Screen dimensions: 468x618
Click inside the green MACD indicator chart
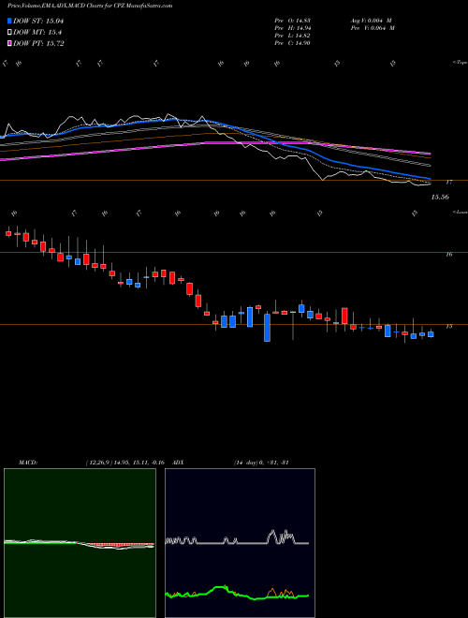click(x=80, y=543)
